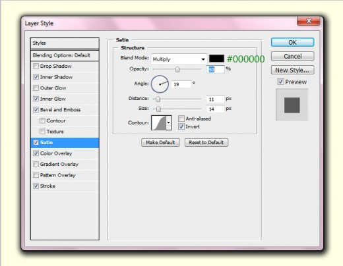The image size is (343, 266).
Task: Open the Inner Shadow settings label
Action: pyautogui.click(x=56, y=77)
